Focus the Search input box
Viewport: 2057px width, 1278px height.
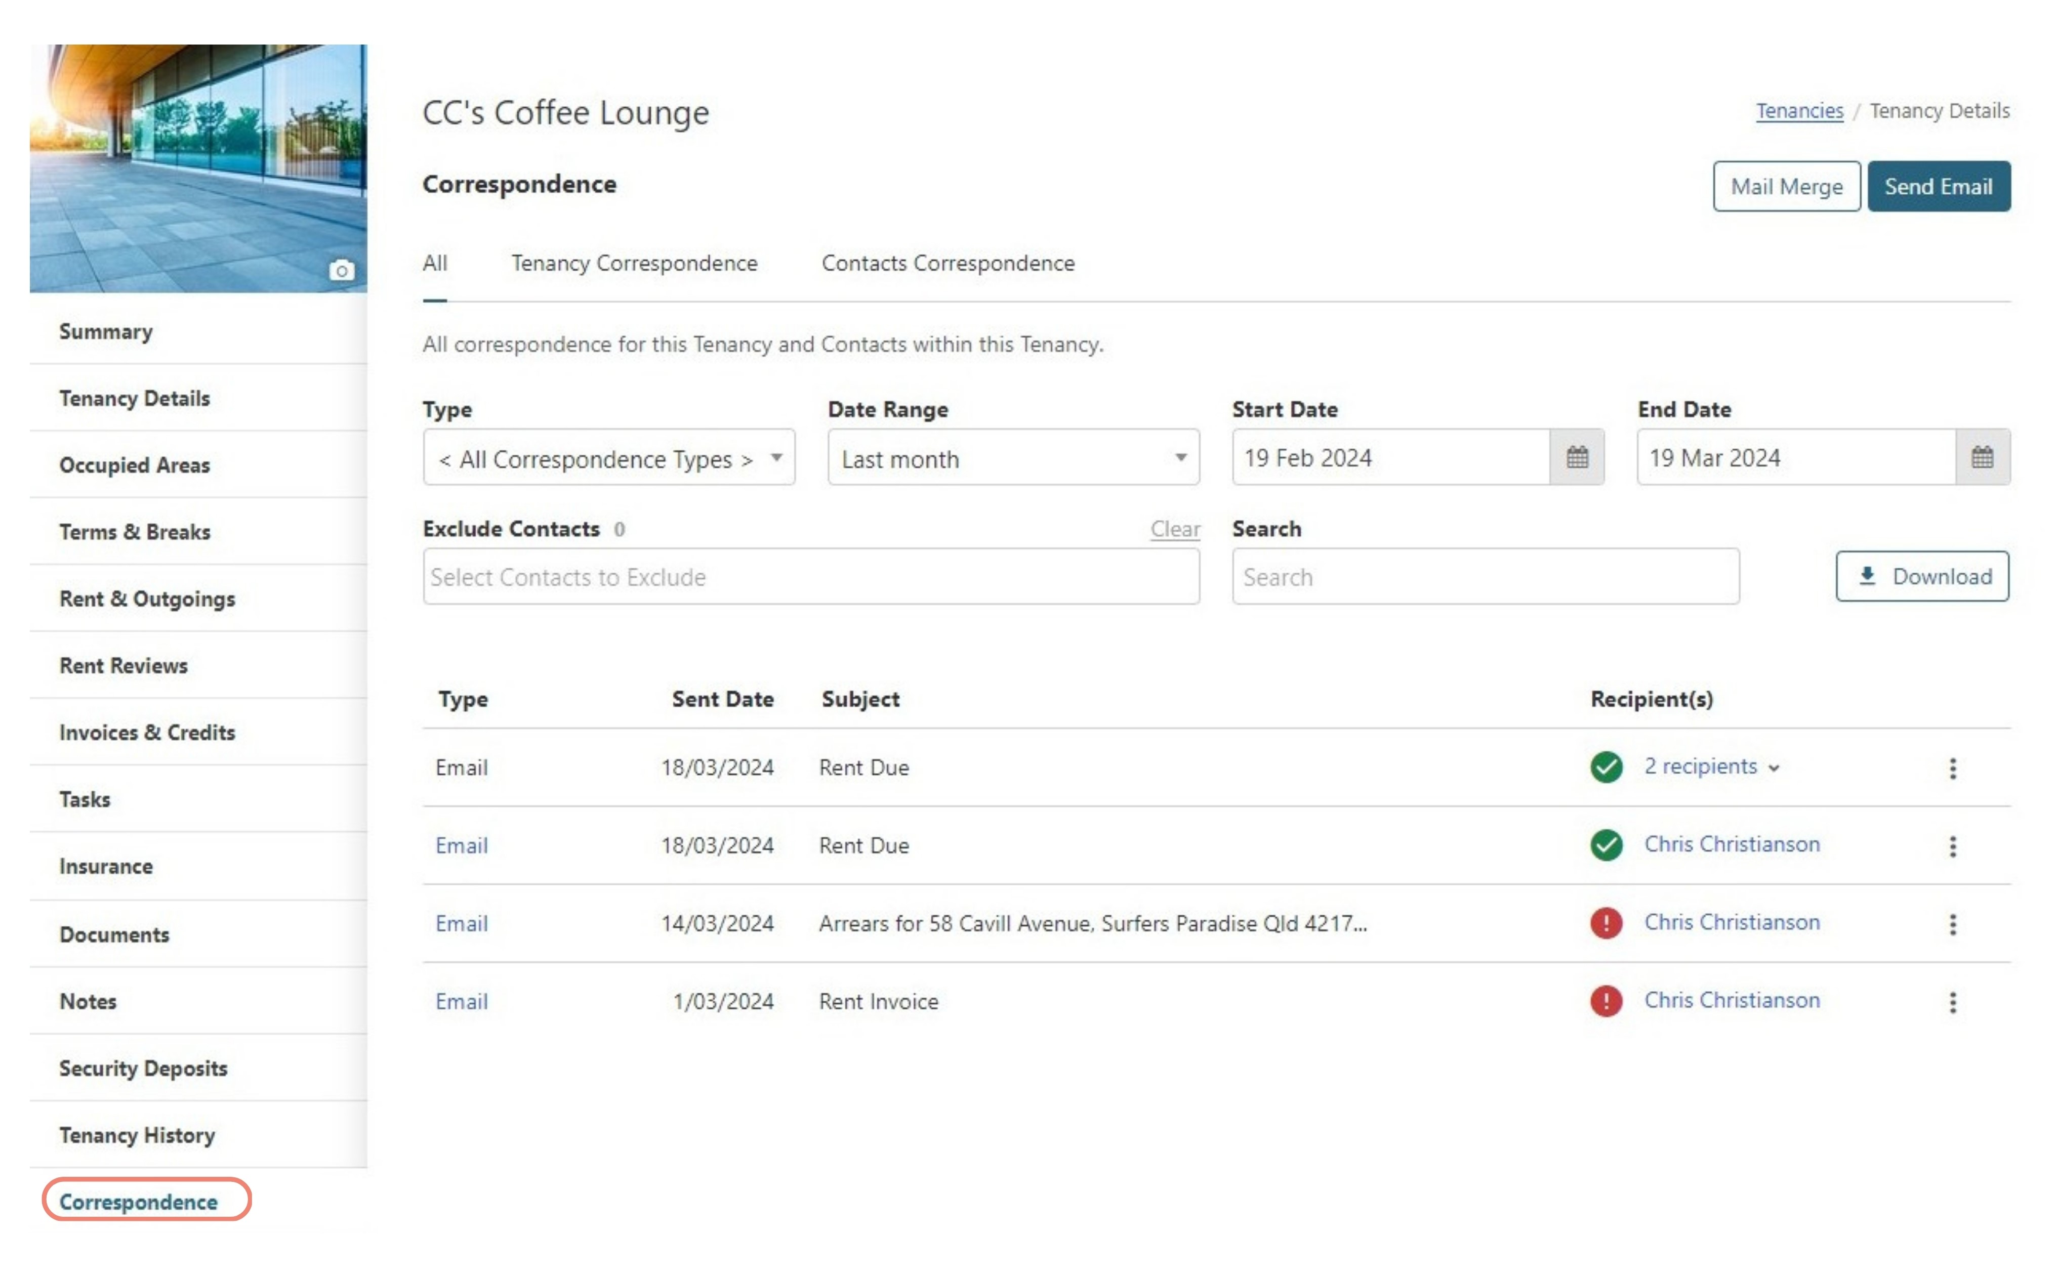click(x=1487, y=577)
